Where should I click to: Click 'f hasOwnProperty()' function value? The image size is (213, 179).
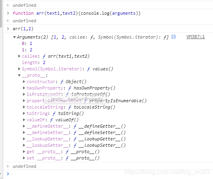[x=92, y=88]
